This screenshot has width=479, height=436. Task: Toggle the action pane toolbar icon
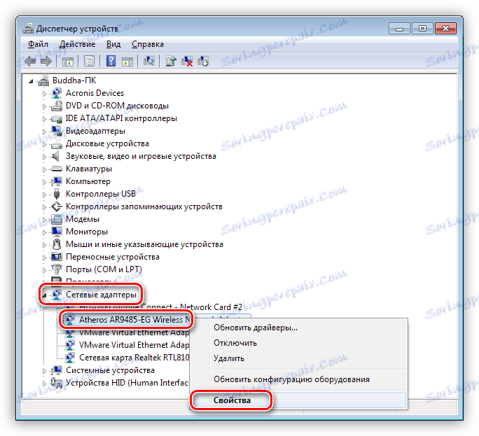coord(127,62)
